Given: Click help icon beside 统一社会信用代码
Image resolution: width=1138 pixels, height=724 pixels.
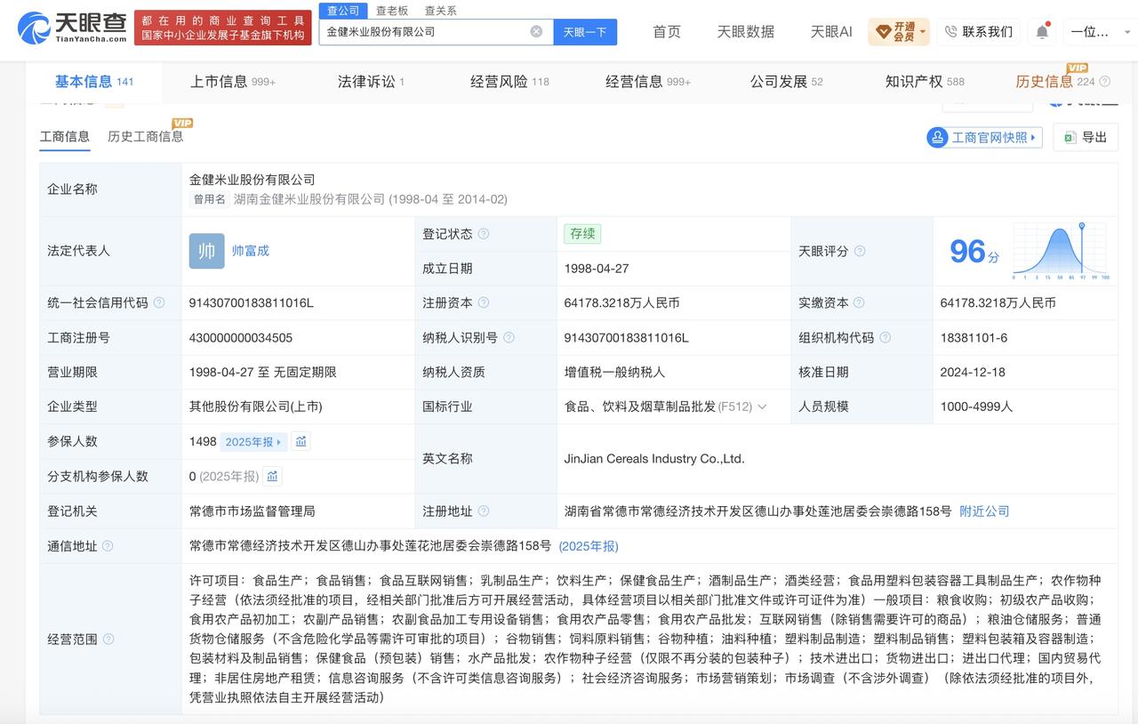Looking at the screenshot, I should click(x=159, y=302).
